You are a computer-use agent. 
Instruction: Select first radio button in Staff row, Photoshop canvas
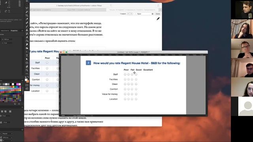pyautogui.click(x=125, y=75)
